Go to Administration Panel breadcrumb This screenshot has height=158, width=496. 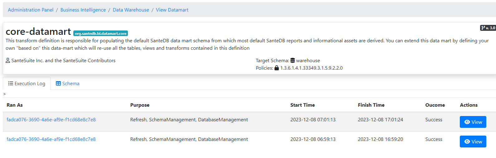tap(31, 10)
